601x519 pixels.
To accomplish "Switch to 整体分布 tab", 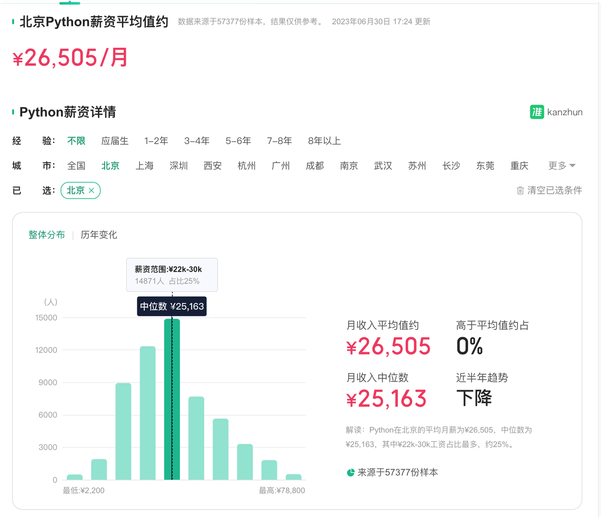I will pos(46,235).
